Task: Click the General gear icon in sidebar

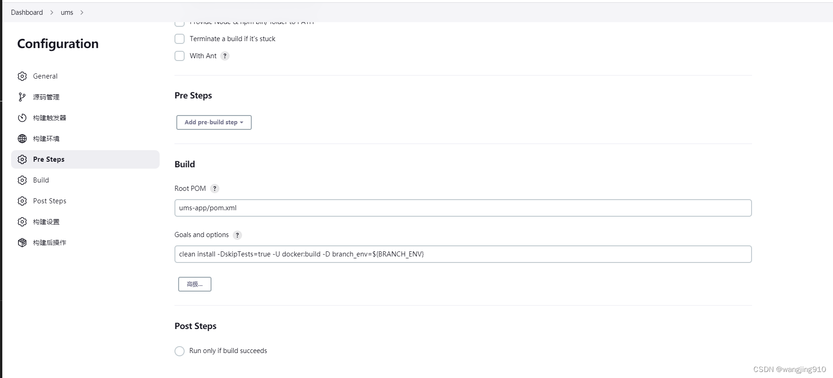Action: click(x=22, y=76)
